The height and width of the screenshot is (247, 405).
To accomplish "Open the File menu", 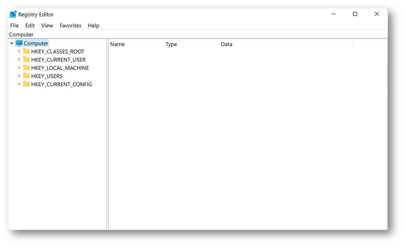I will coord(14,25).
